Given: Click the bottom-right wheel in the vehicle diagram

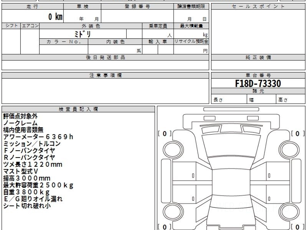Looking at the screenshot, I should [x=287, y=212].
